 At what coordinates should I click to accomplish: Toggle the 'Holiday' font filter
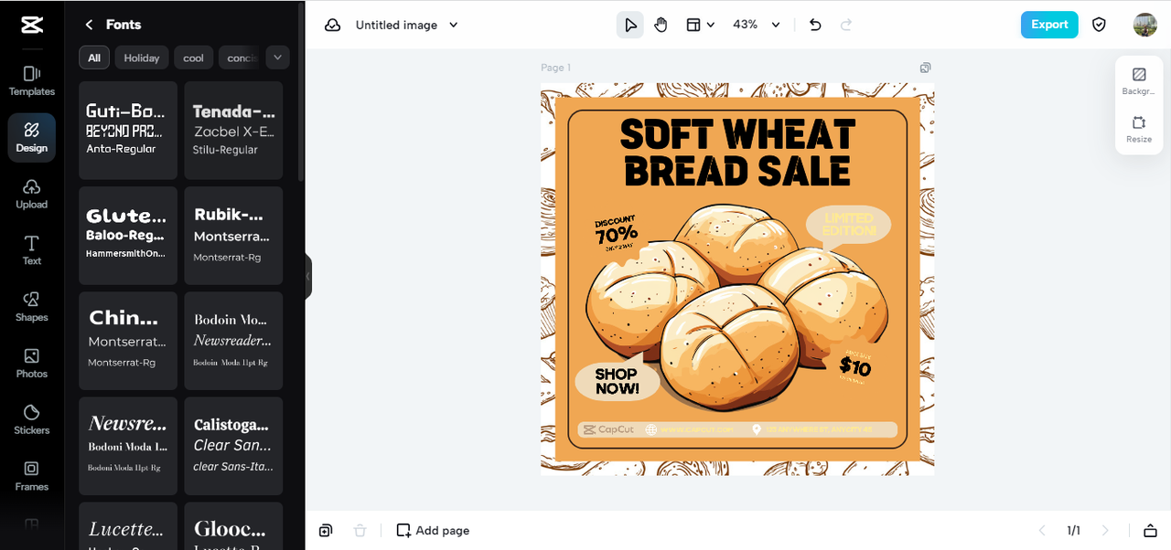[142, 58]
